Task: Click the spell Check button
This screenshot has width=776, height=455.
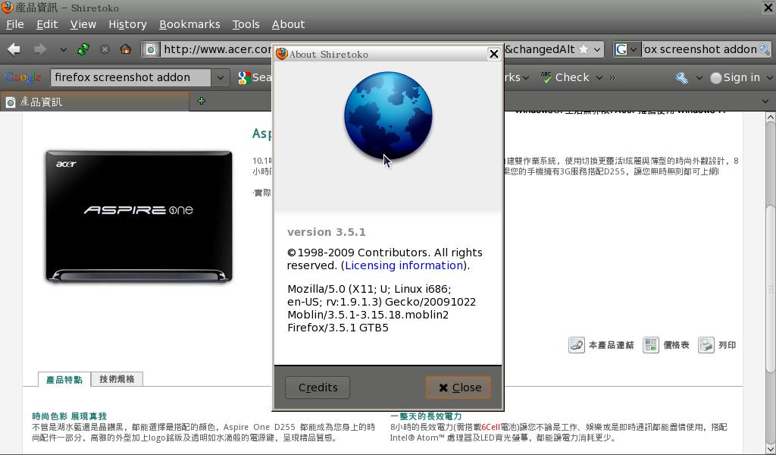Action: 565,77
